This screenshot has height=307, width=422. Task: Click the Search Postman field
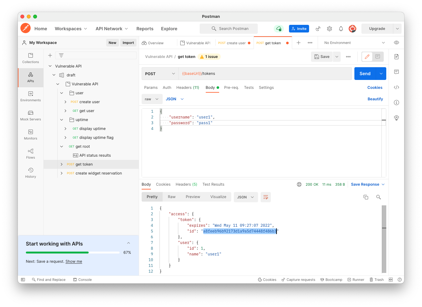click(229, 29)
